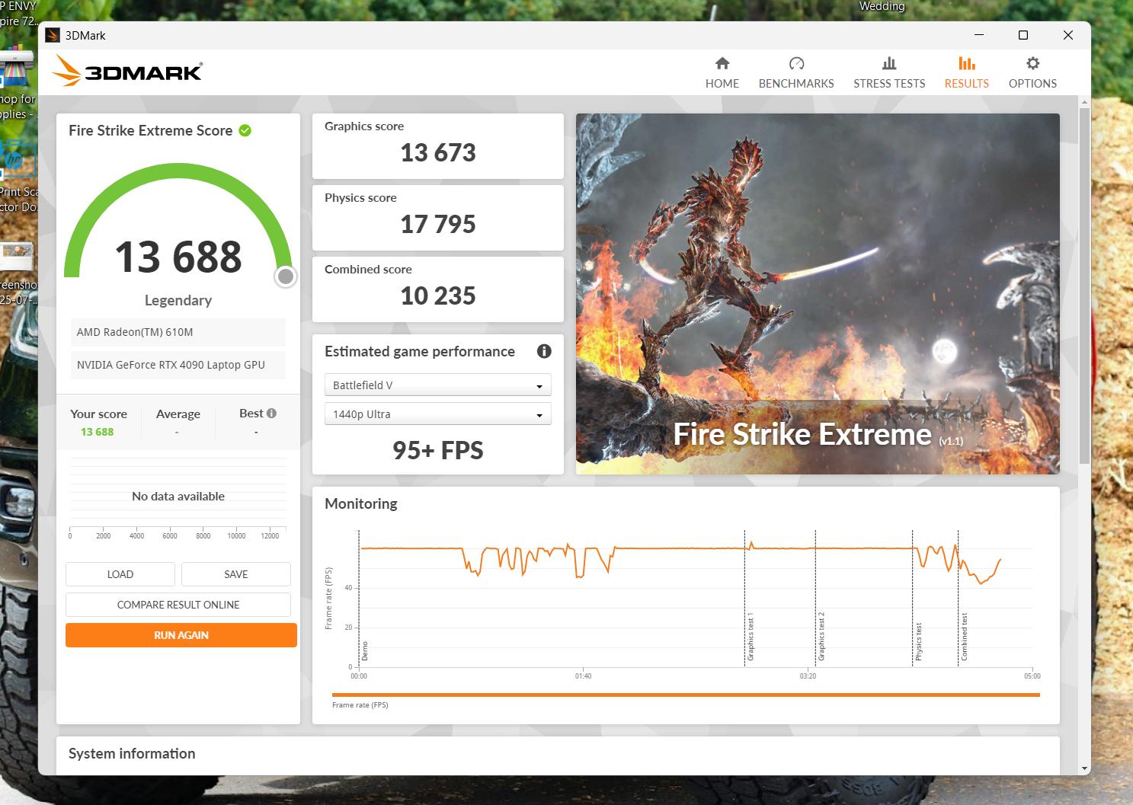Click the large 13 688 score inside the gauge

178,257
